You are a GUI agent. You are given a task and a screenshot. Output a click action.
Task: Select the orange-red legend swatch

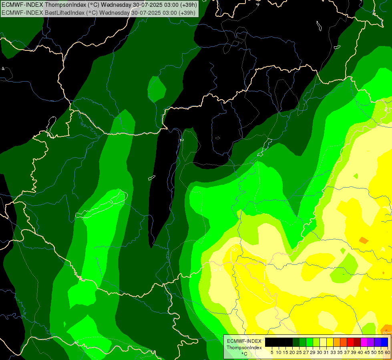coord(344,342)
